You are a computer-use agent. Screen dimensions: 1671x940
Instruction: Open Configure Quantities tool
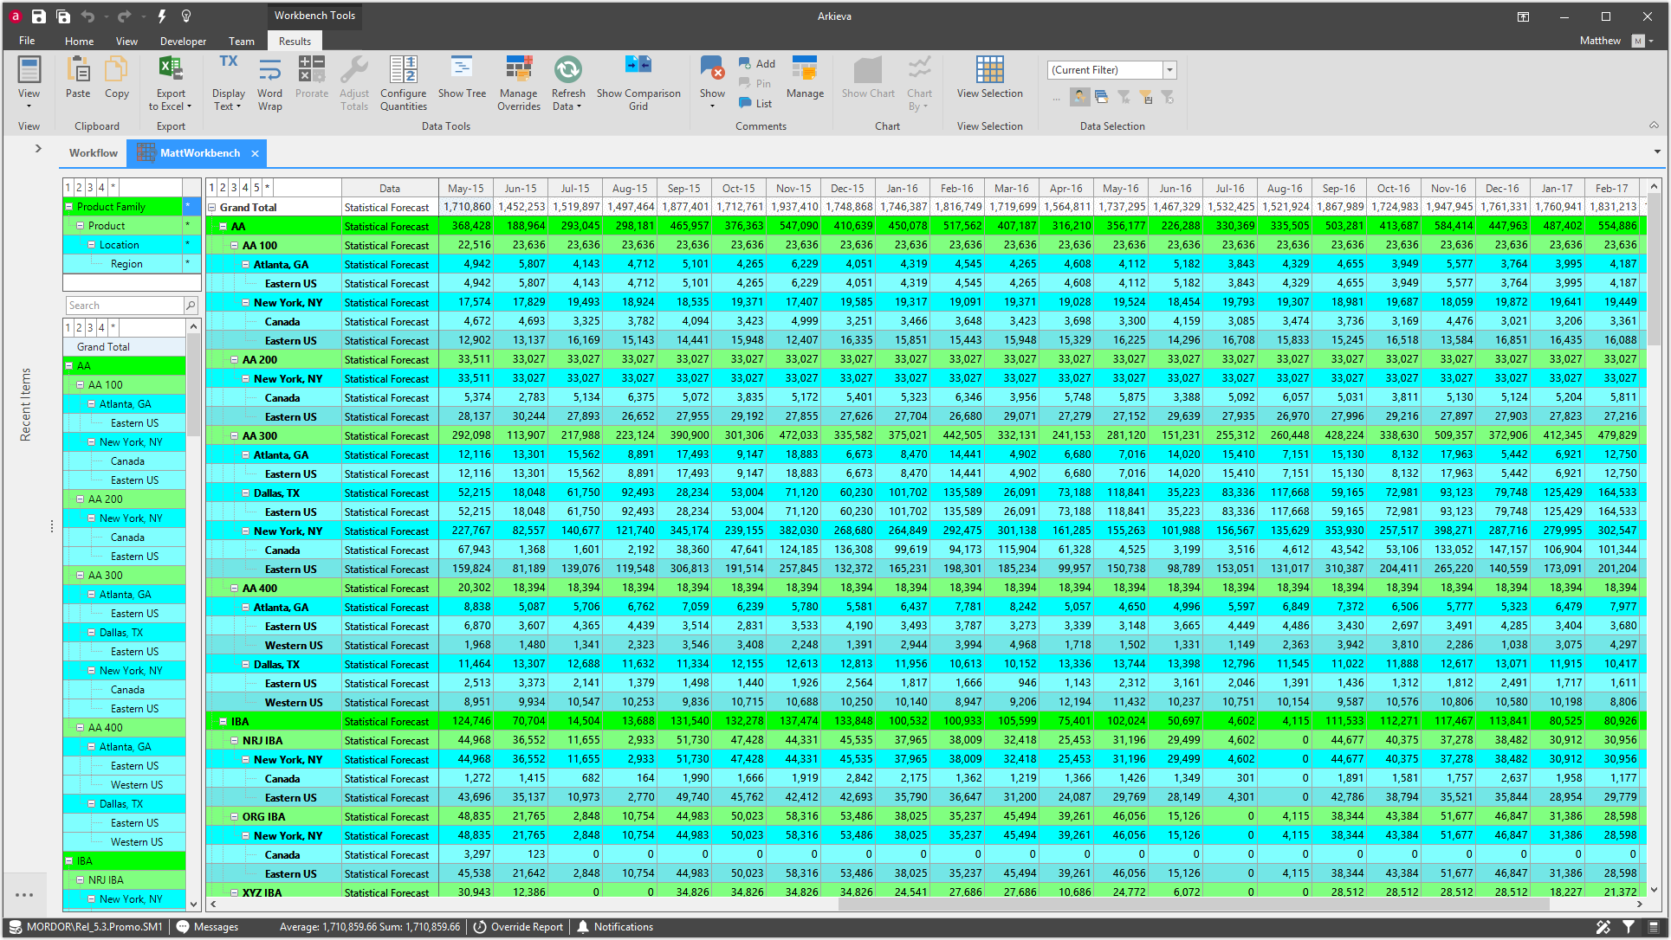coord(403,83)
